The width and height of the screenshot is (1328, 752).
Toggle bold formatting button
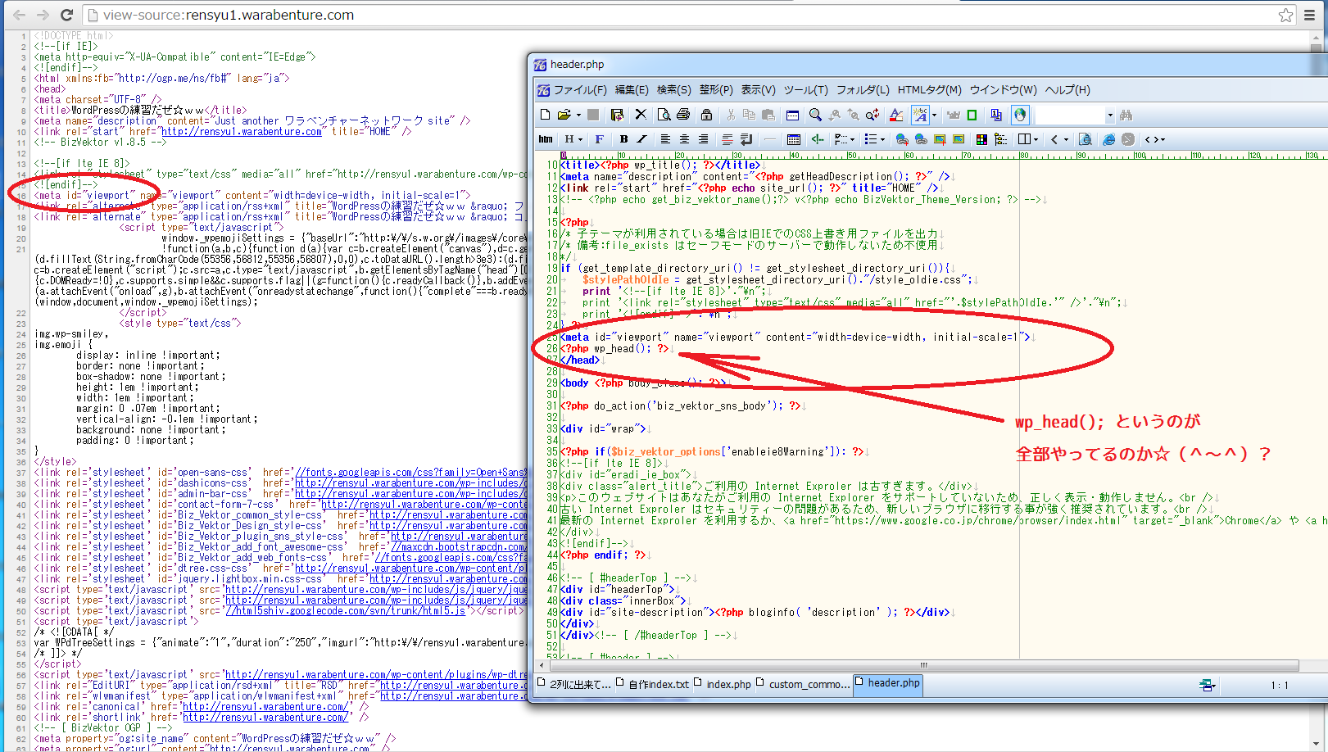click(623, 139)
